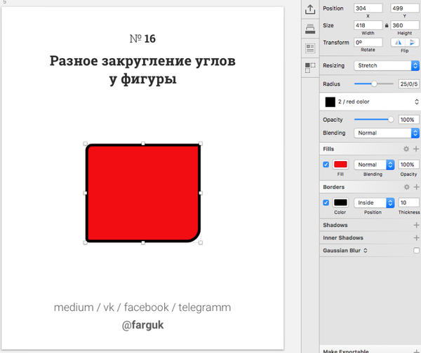Add an inner shadow with plus
Screen dimensions: 421x353
[416, 237]
